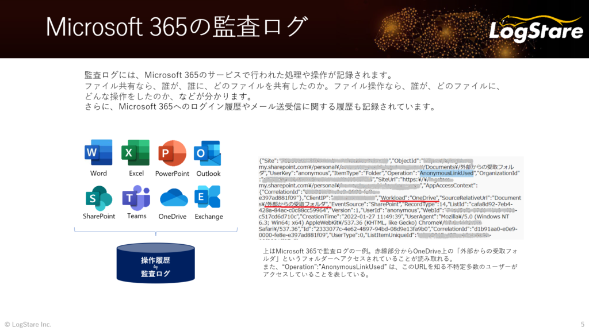
Task: Click the line starting ファイル共有なら
Action: (x=293, y=86)
